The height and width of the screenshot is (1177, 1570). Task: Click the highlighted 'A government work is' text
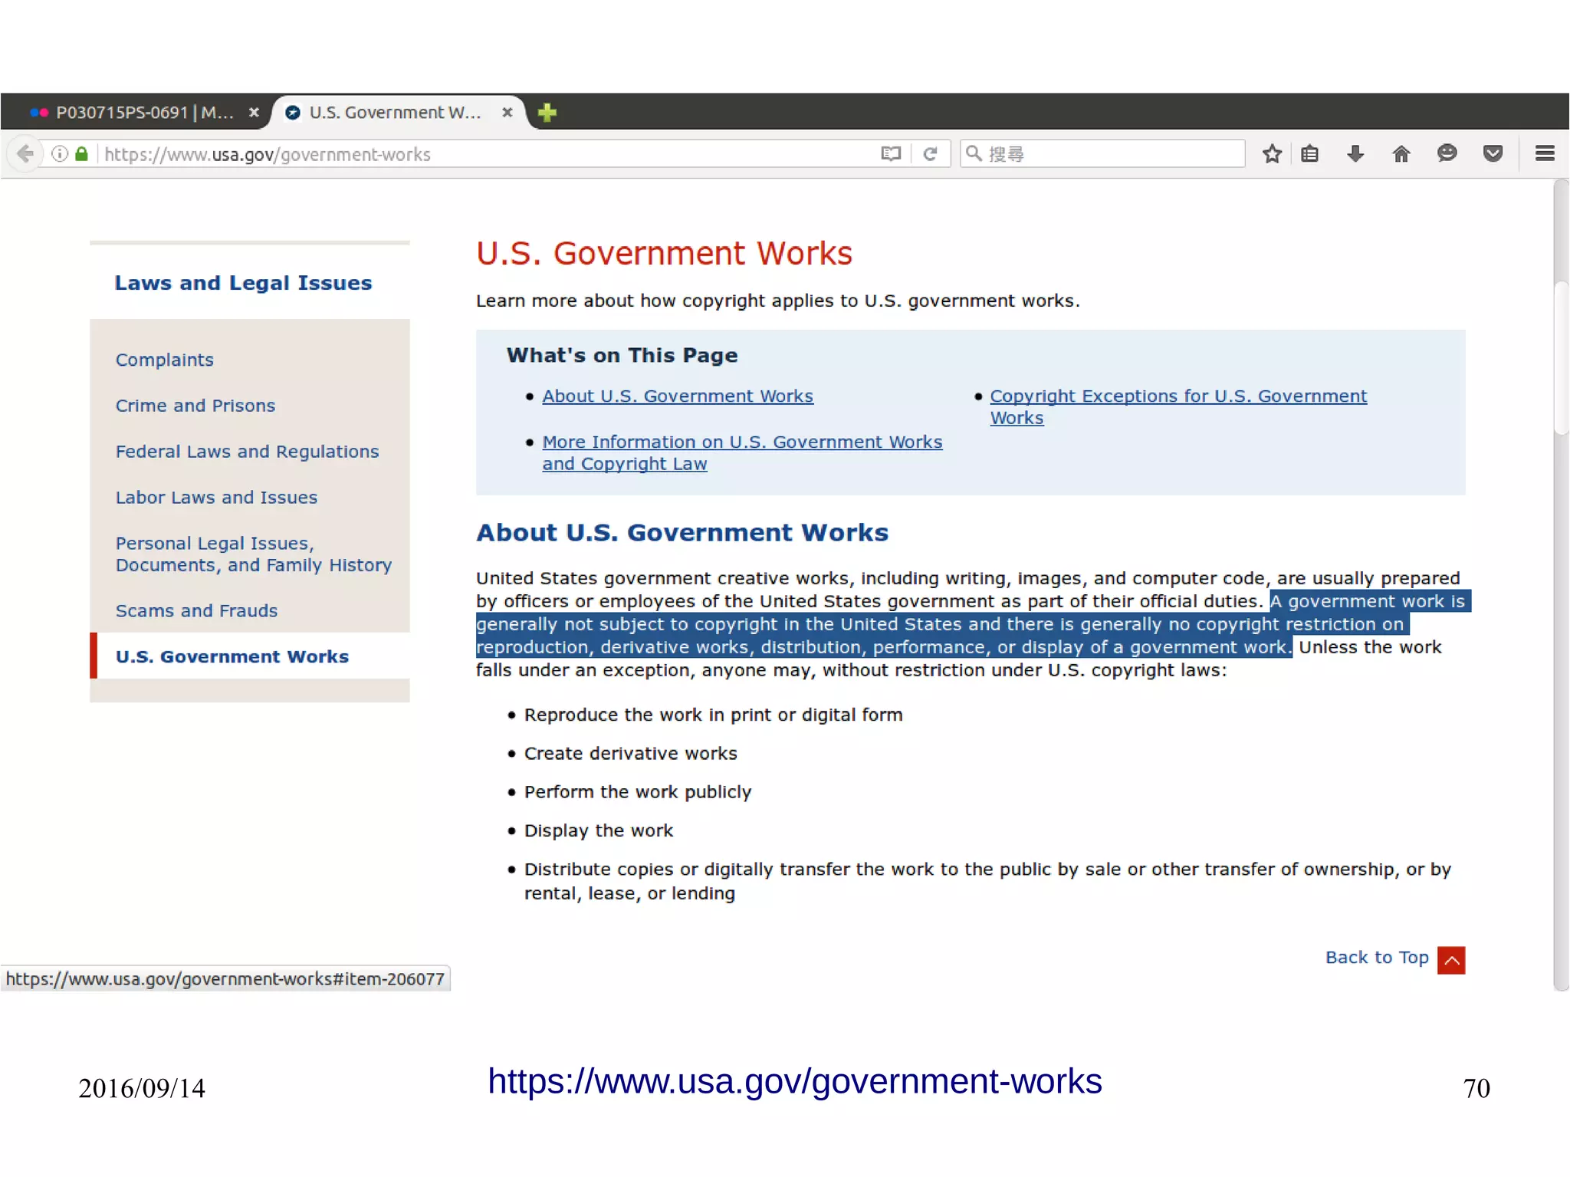pyautogui.click(x=1368, y=601)
